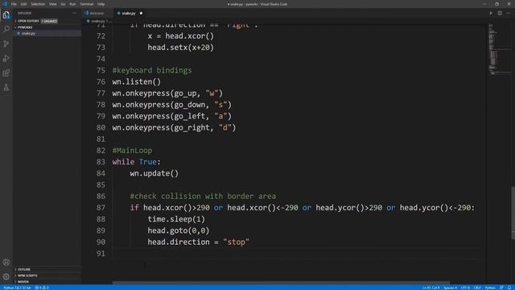Open the Manage gear icon
Viewport: 515px width, 290px height.
click(6, 276)
